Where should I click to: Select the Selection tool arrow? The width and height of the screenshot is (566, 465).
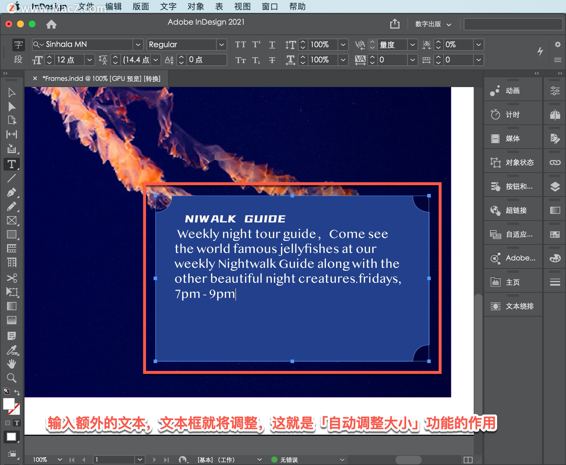(x=11, y=93)
